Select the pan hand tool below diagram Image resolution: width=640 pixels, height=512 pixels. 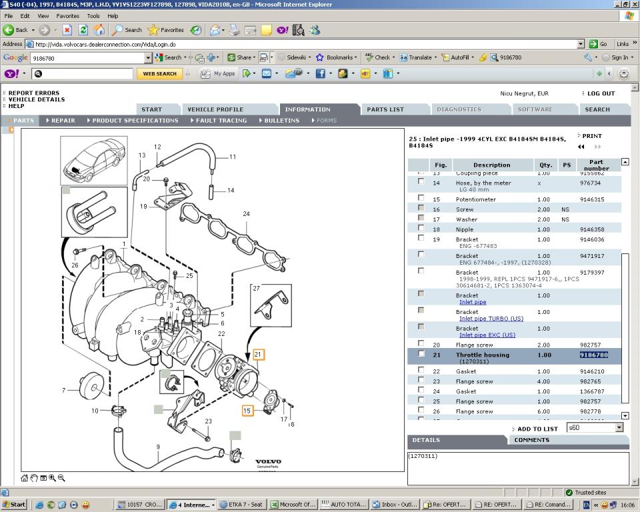[34, 478]
